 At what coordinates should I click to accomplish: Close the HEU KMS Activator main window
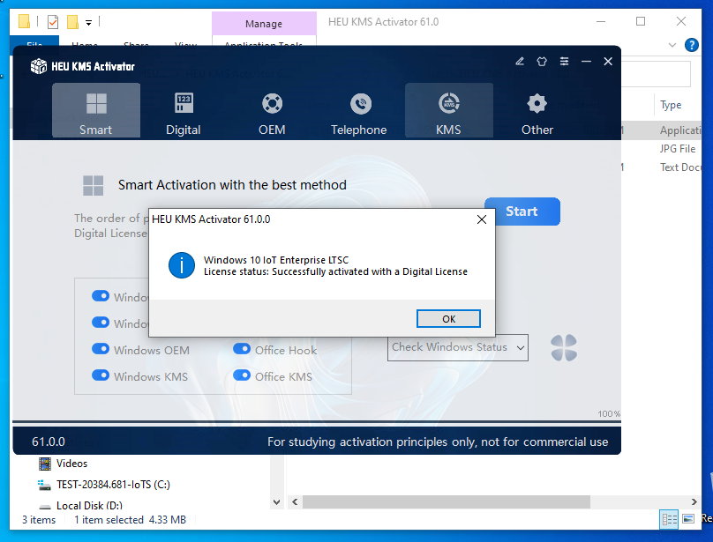pyautogui.click(x=608, y=62)
